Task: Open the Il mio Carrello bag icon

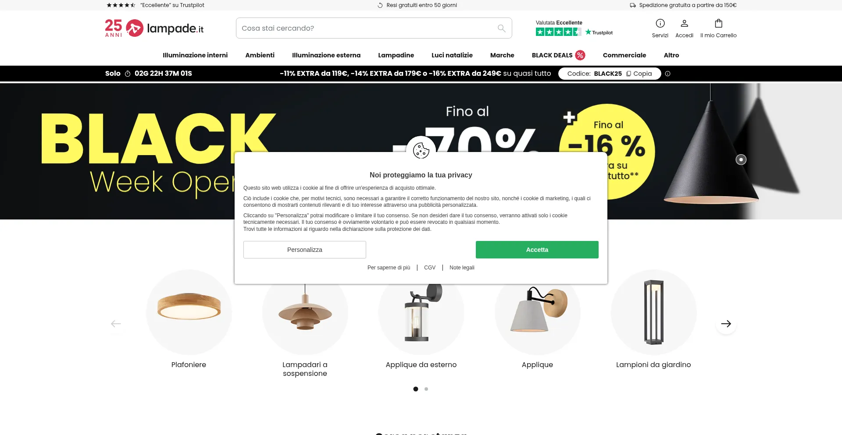Action: pyautogui.click(x=718, y=23)
